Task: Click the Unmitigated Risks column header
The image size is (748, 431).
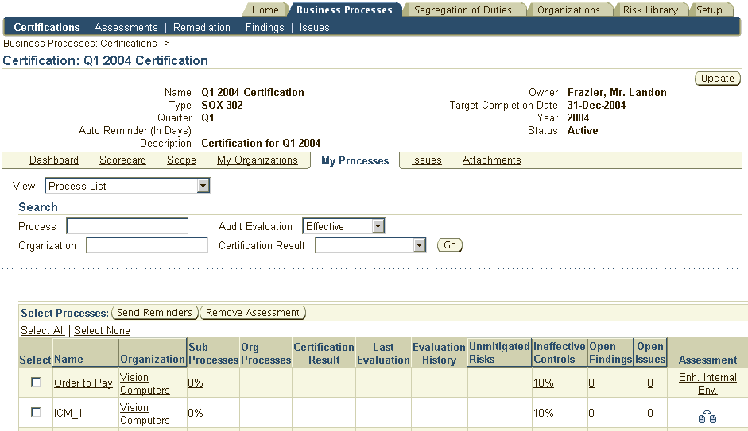Action: (499, 352)
